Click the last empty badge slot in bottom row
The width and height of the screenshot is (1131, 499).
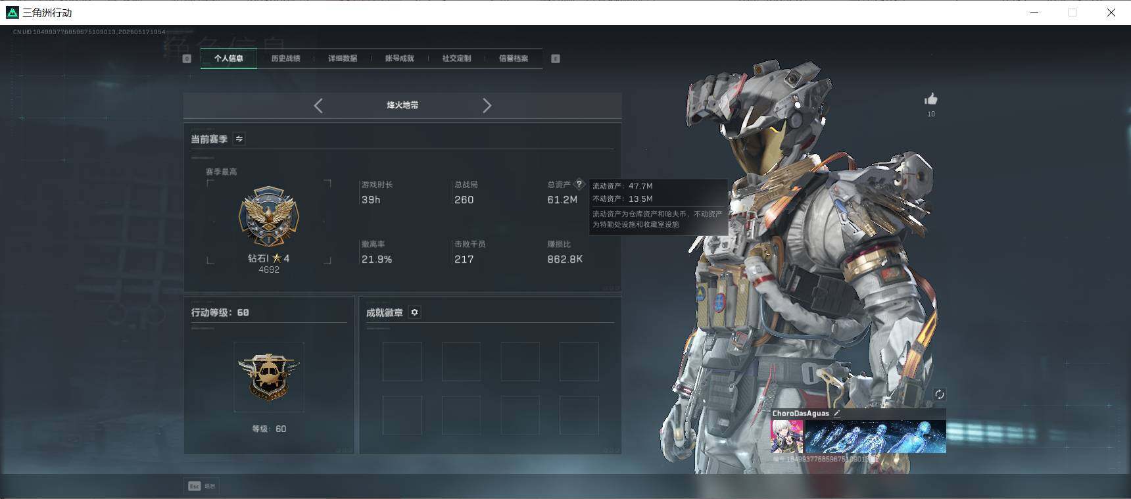(579, 415)
